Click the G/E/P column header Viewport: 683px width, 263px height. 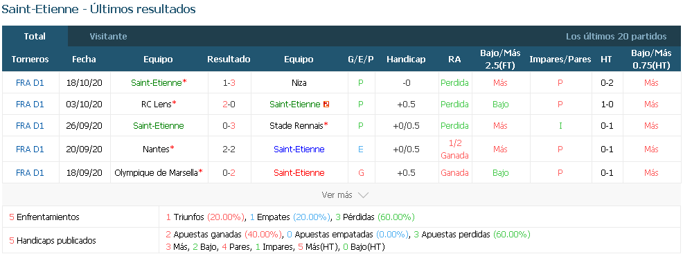point(361,60)
